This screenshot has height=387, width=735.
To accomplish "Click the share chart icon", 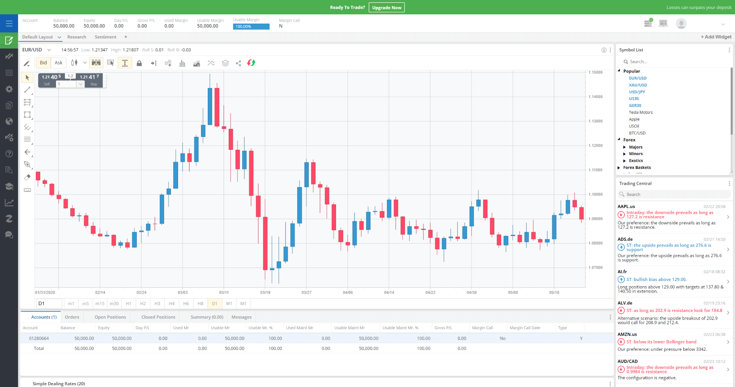I will tap(238, 63).
